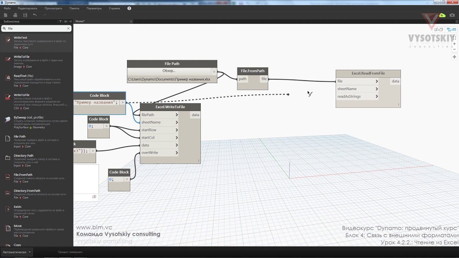Undo the last action

pyautogui.click(x=35, y=15)
